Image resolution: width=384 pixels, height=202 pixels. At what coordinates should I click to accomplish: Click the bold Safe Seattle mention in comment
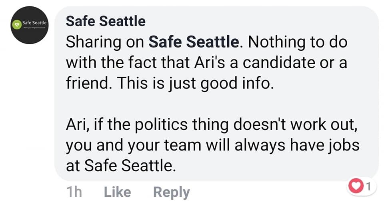193,42
